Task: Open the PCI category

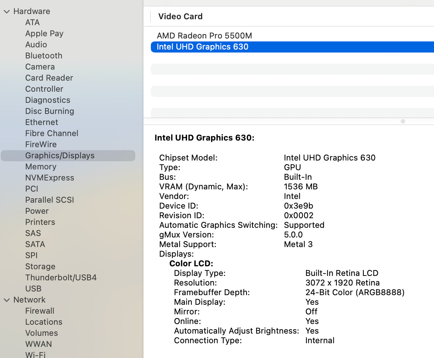Action: tap(31, 189)
